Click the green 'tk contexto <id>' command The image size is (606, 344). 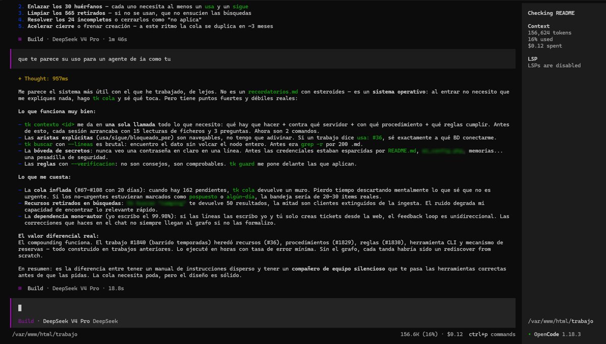[49, 125]
